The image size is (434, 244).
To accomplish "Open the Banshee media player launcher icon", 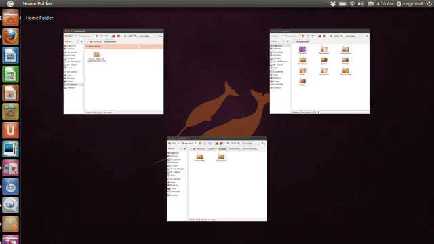I will pos(11,187).
